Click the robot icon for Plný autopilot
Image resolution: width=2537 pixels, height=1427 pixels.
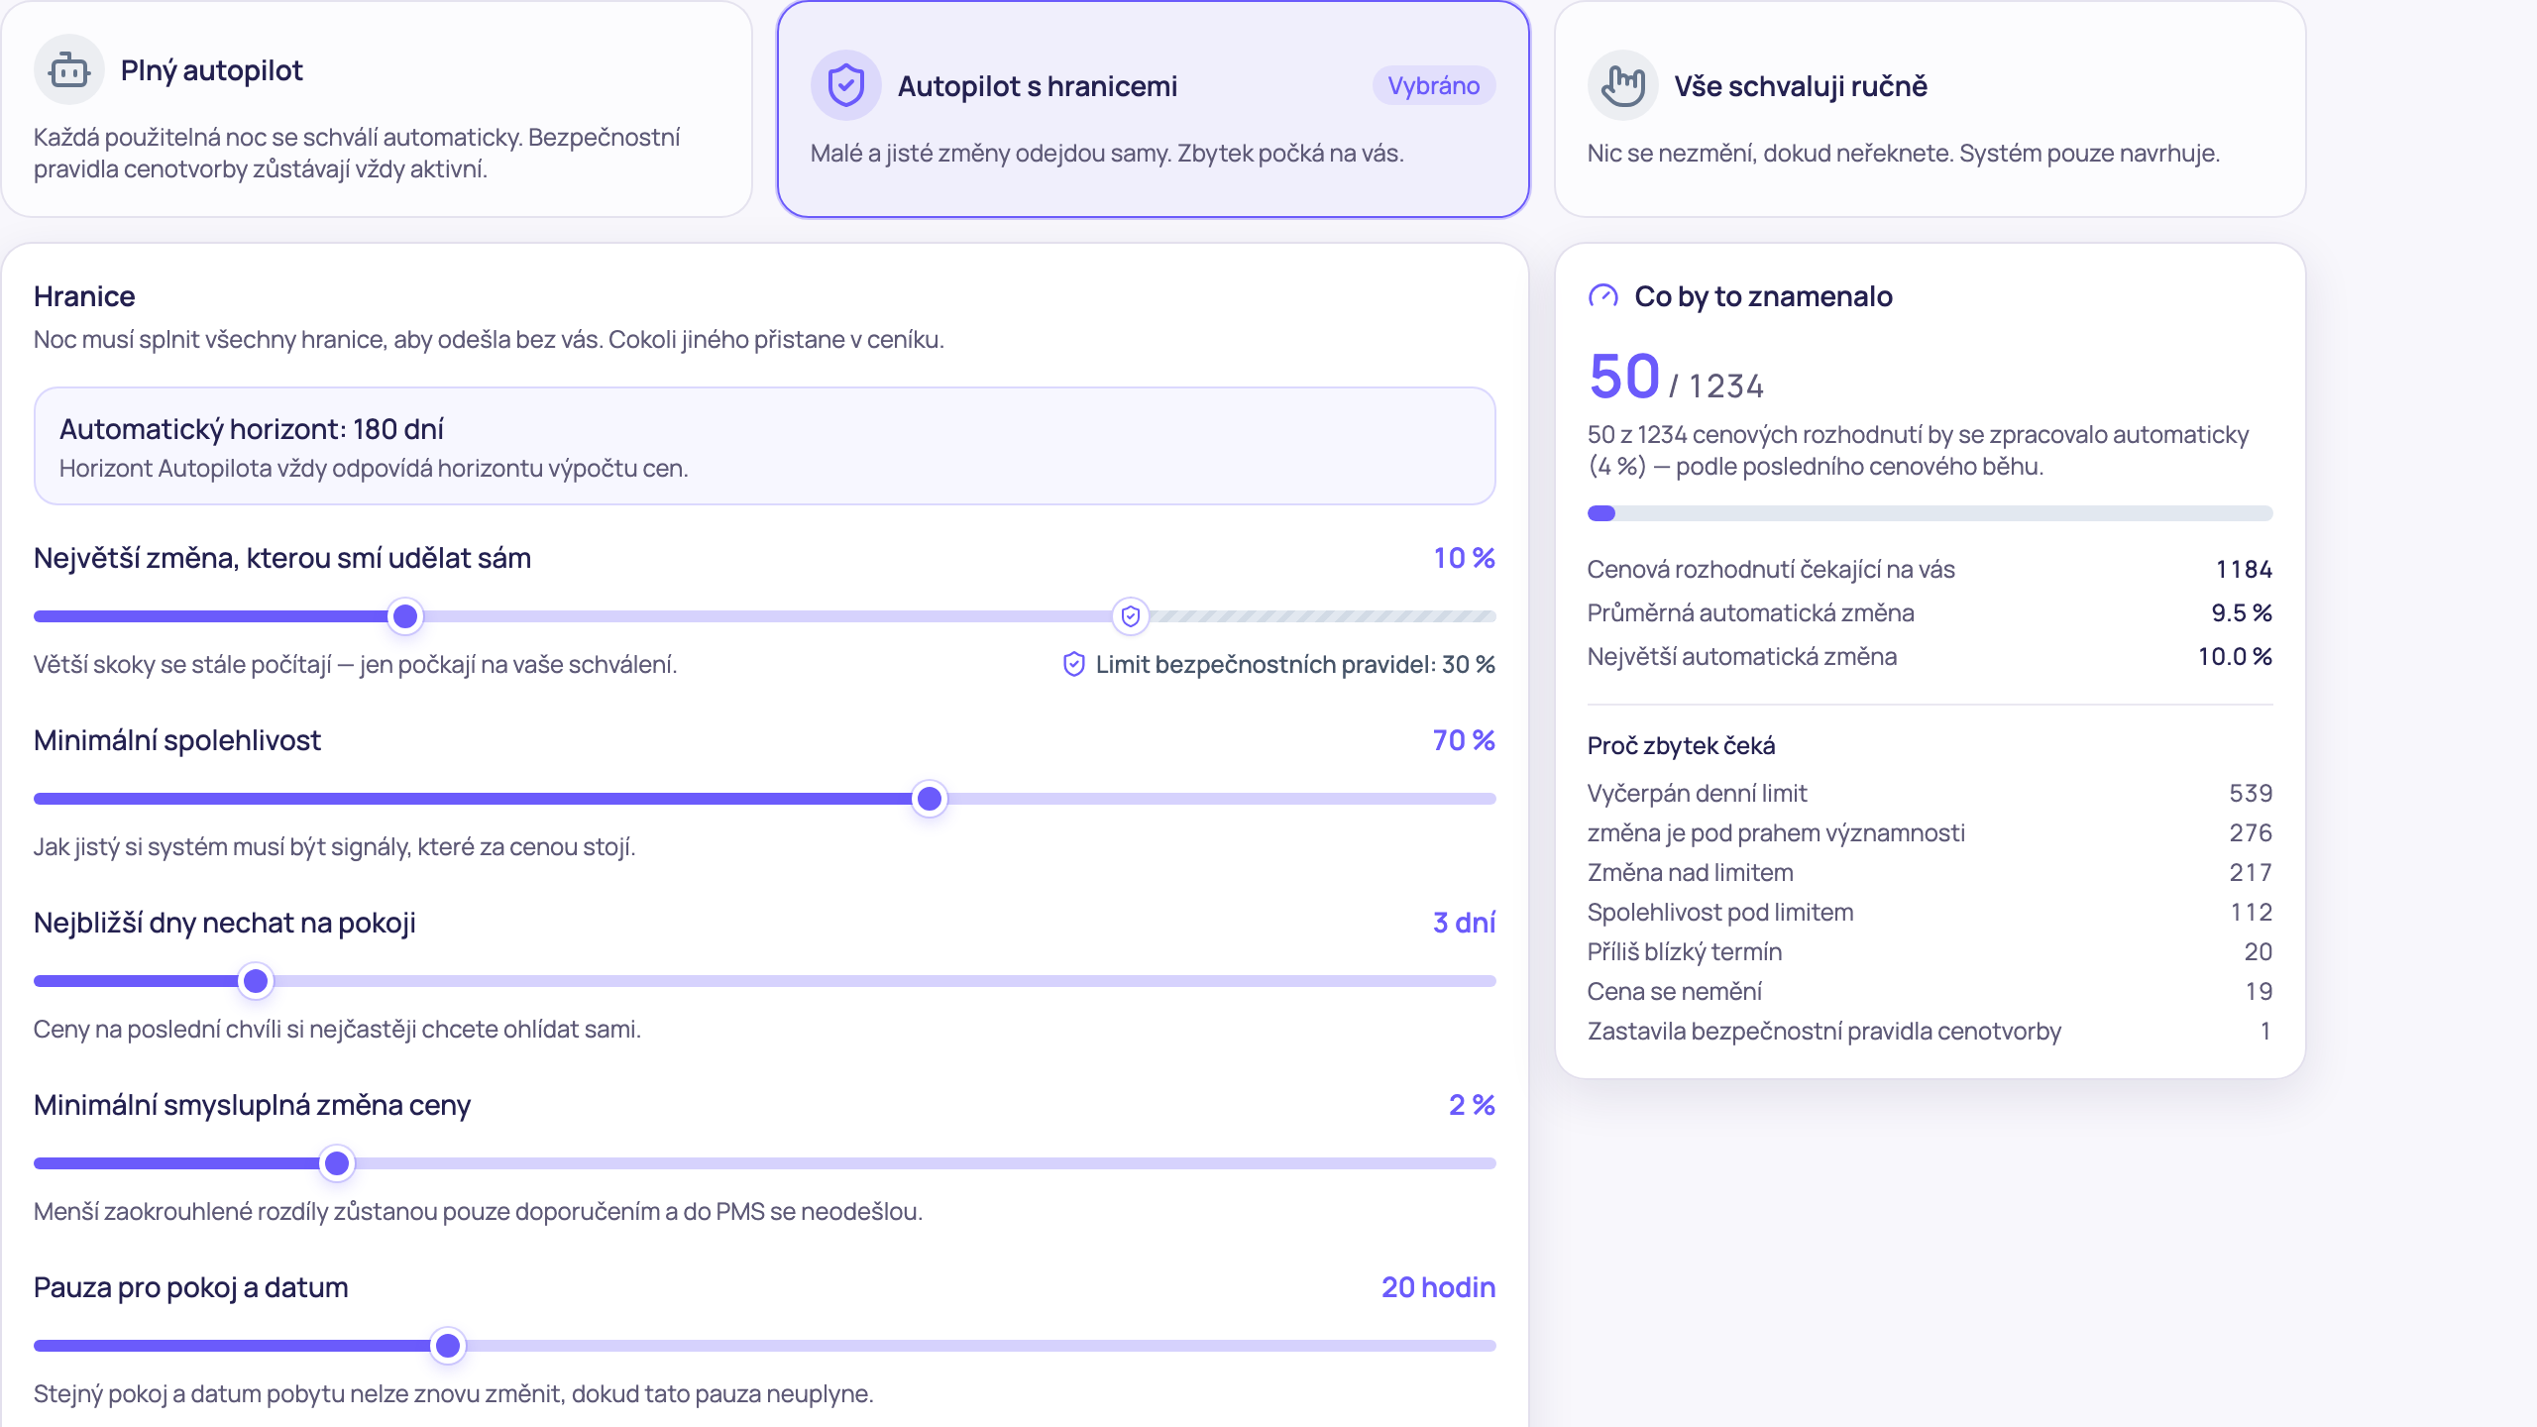point(68,70)
